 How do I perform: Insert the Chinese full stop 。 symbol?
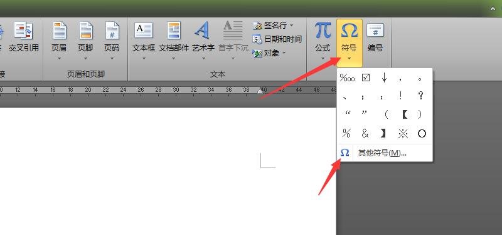tap(420, 79)
